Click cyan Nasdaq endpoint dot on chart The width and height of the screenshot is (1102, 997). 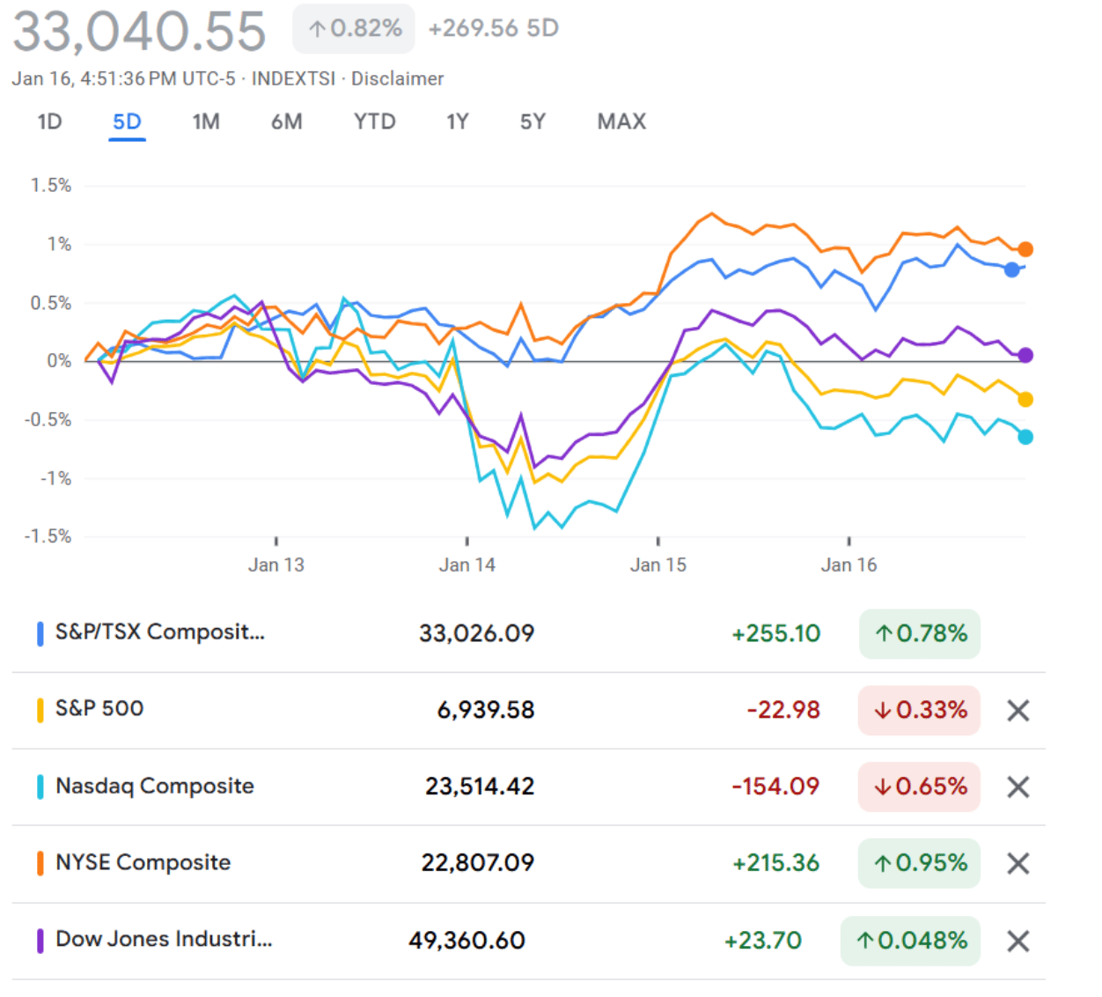pyautogui.click(x=1025, y=437)
